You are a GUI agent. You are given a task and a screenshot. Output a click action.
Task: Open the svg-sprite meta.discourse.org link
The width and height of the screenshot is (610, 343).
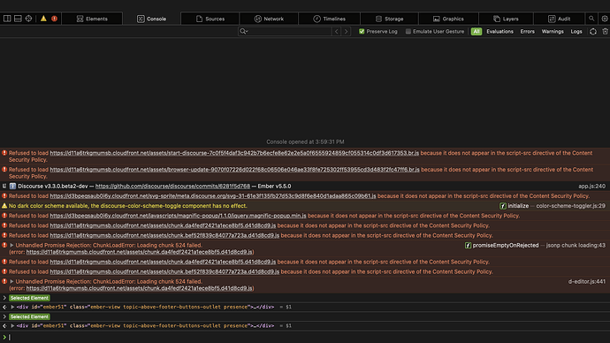(x=213, y=196)
